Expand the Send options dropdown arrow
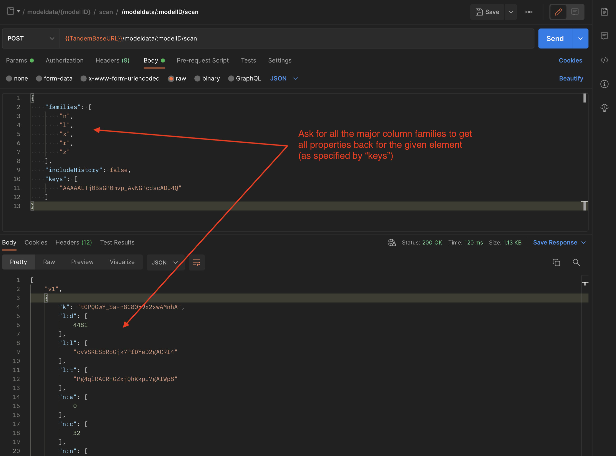Viewport: 616px width, 456px height. pos(580,38)
